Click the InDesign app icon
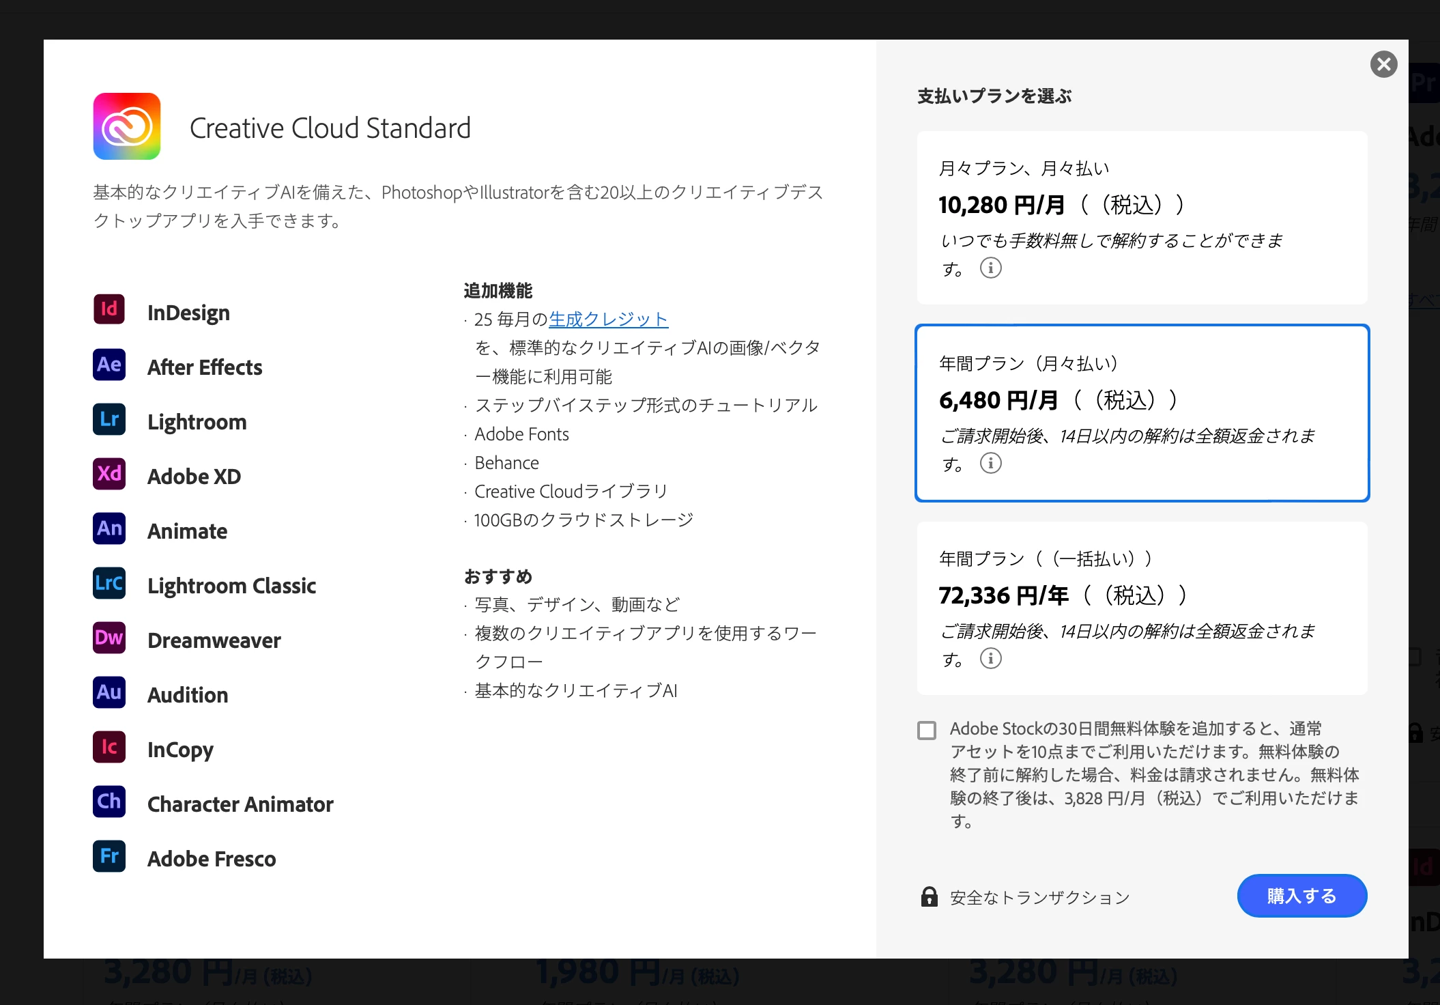This screenshot has width=1440, height=1005. (109, 310)
